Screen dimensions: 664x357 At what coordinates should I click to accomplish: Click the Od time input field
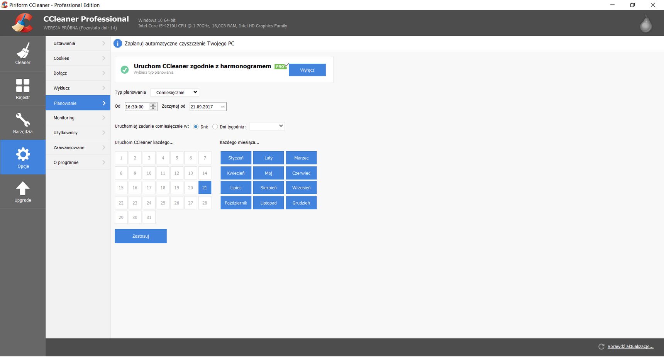click(x=137, y=107)
